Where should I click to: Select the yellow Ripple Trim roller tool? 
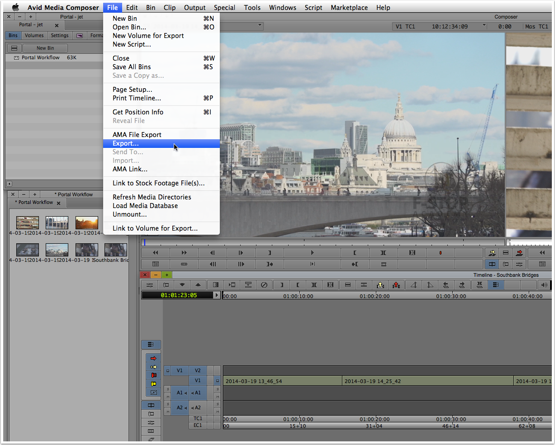[153, 384]
